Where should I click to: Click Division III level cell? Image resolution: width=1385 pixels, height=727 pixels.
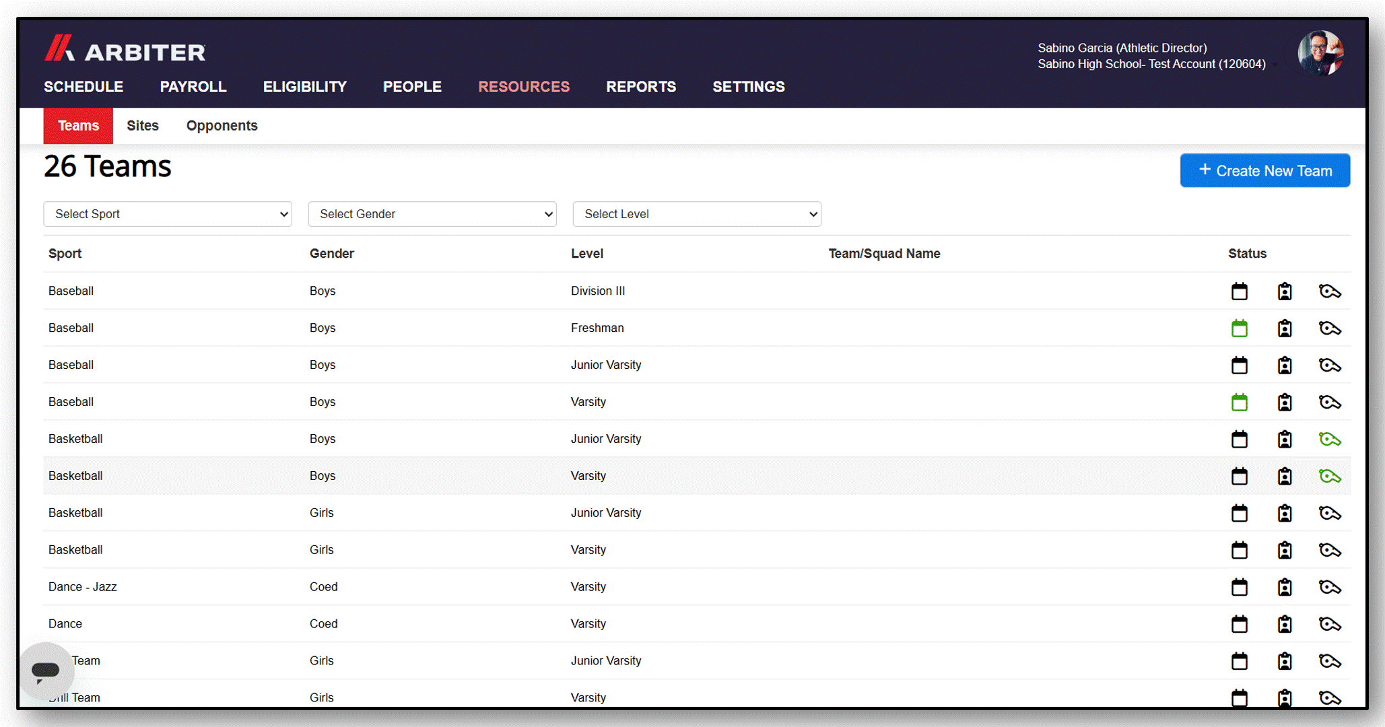click(598, 291)
